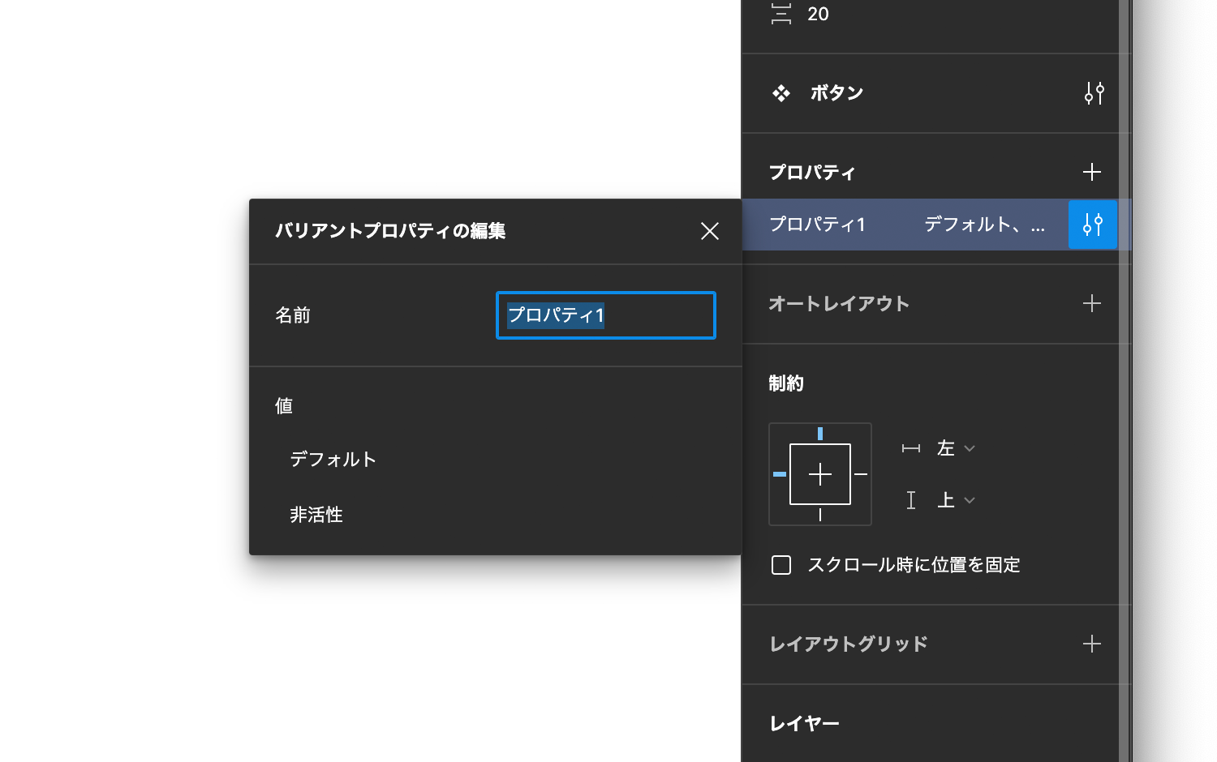1217x762 pixels.
Task: Click the レイヤー section heading
Action: (x=804, y=723)
